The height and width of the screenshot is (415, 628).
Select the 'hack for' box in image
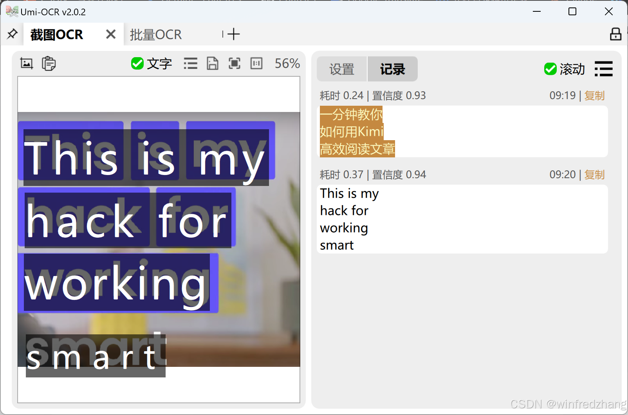click(x=128, y=220)
